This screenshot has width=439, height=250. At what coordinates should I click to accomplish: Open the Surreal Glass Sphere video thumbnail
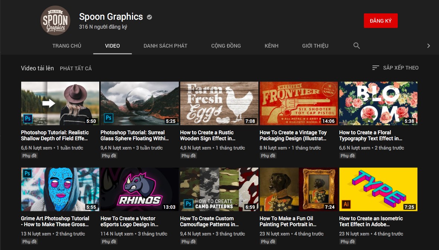click(x=139, y=103)
